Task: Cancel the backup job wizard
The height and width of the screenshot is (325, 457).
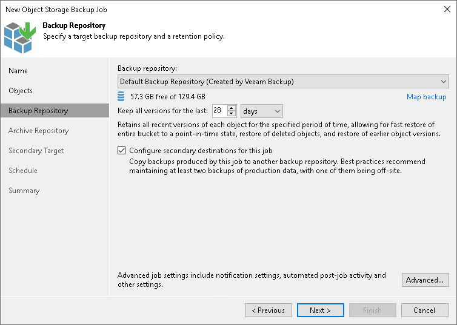Action: (x=424, y=310)
